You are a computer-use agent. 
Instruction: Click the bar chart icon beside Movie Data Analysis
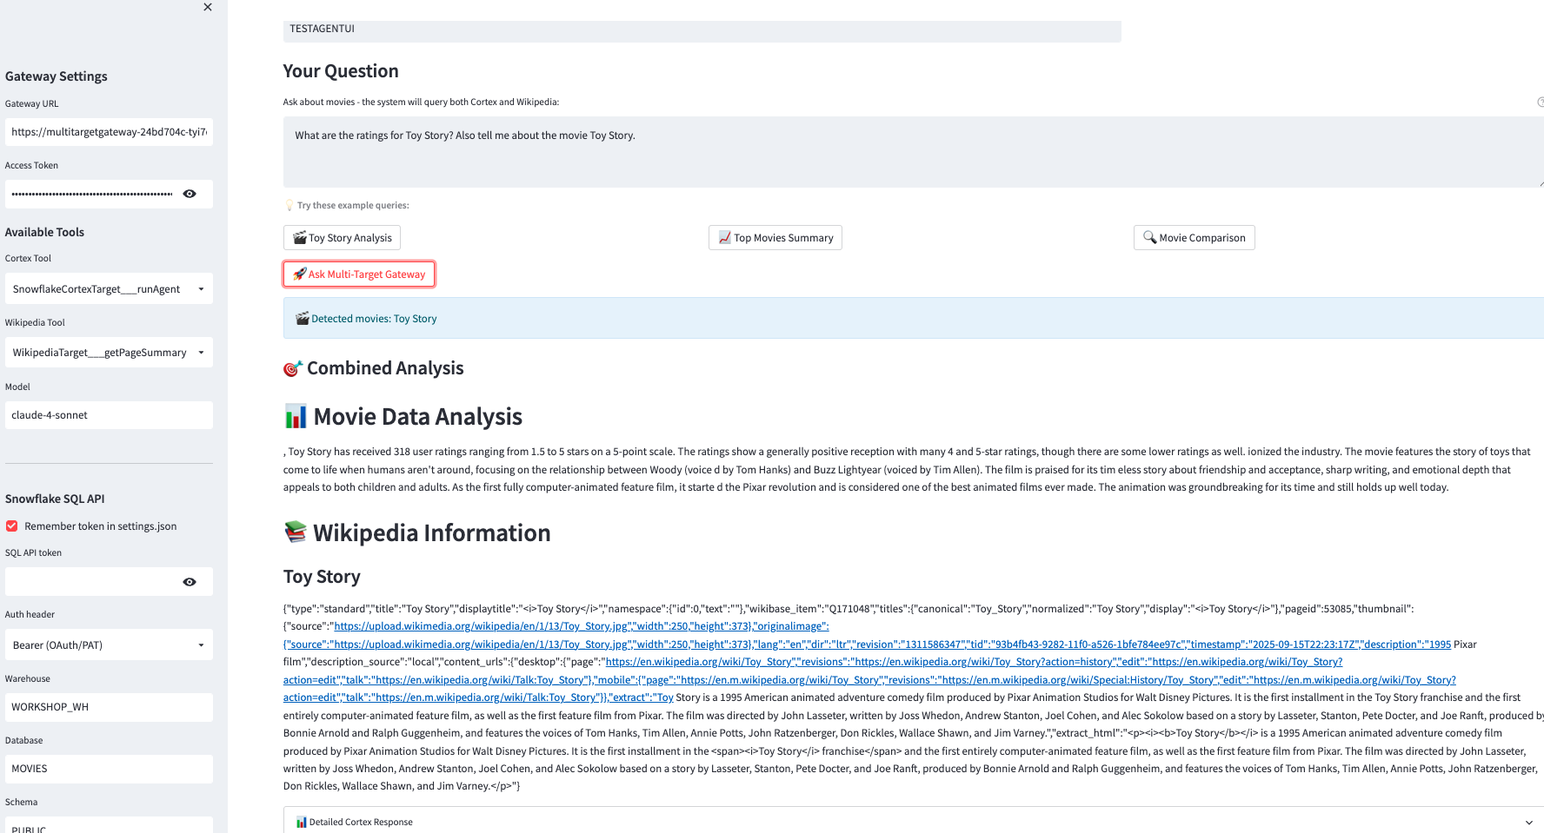pyautogui.click(x=296, y=417)
